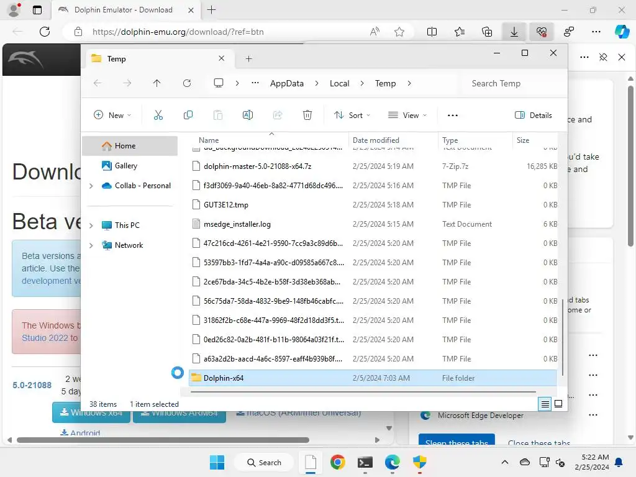The image size is (636, 477).
Task: Open Edge Copilot icon
Action: 622,32
